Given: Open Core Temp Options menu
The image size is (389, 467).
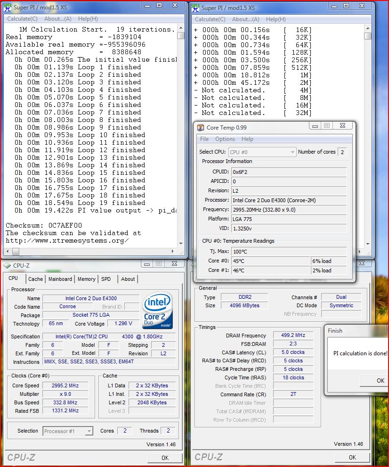Looking at the screenshot, I should click(225, 139).
